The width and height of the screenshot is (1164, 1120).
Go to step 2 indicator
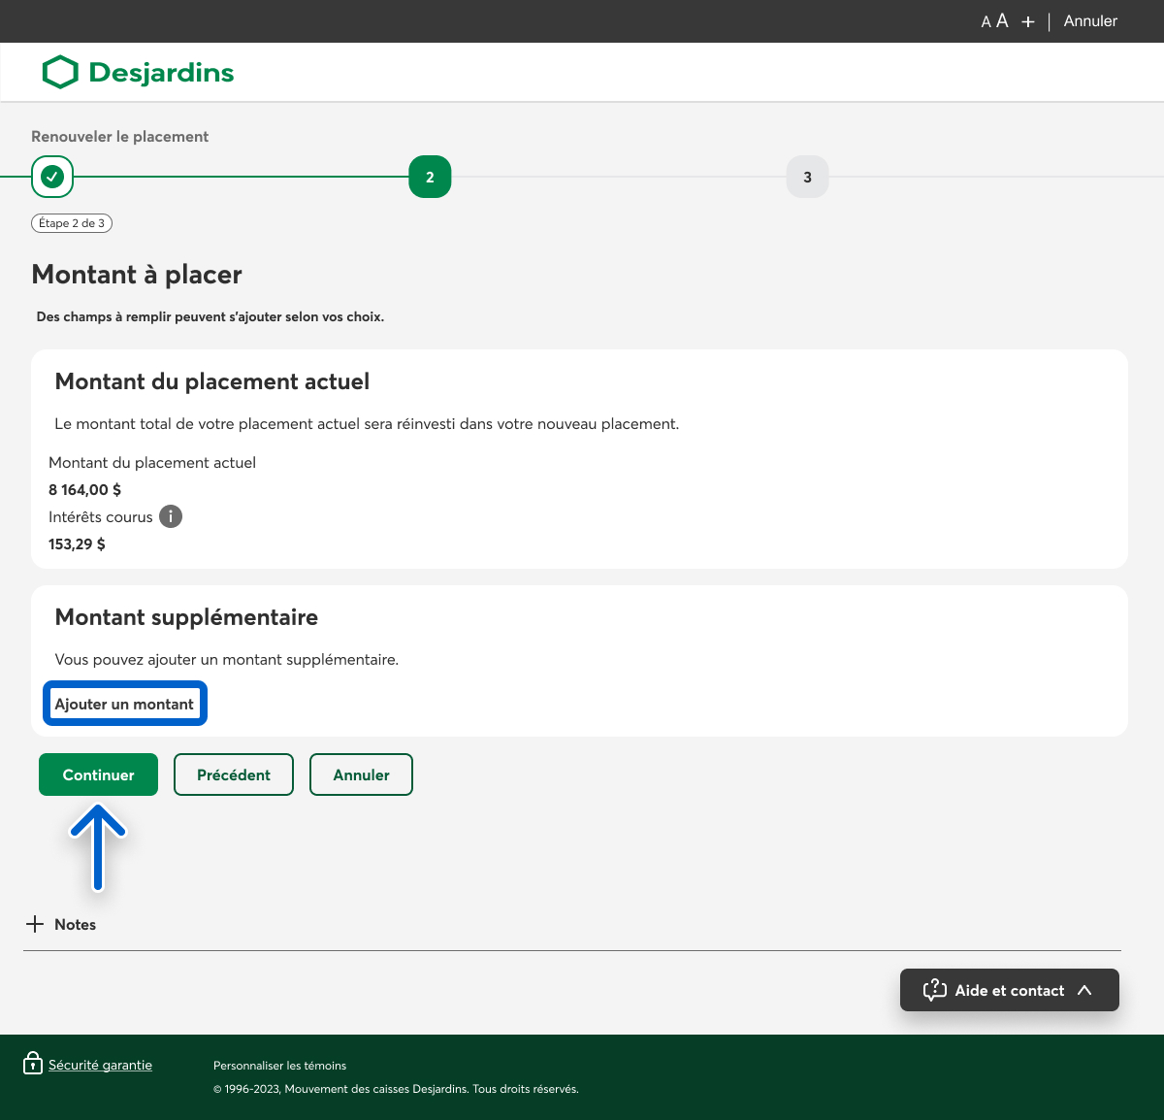(430, 177)
